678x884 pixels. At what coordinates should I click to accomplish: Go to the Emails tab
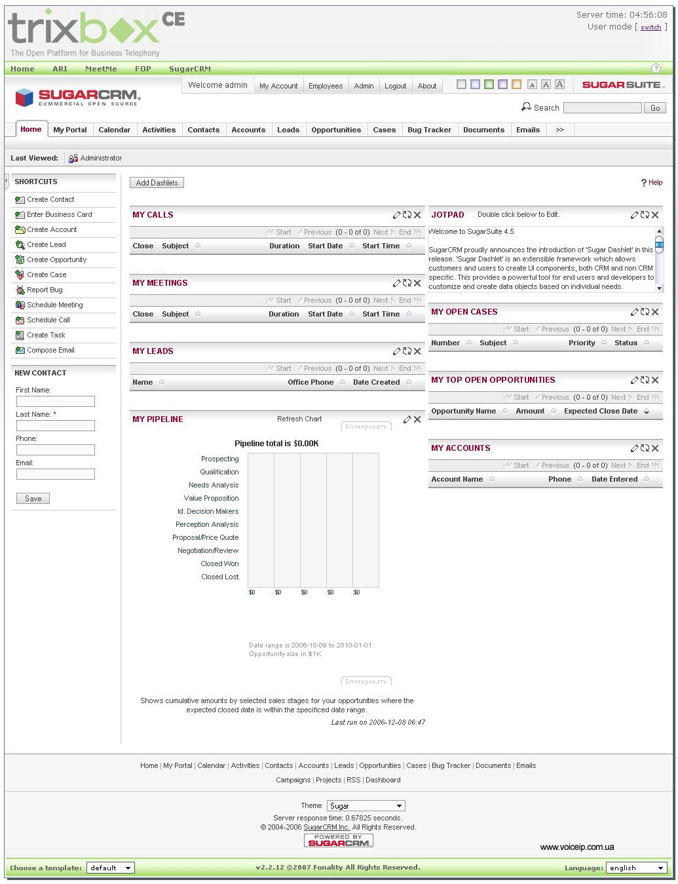point(528,130)
